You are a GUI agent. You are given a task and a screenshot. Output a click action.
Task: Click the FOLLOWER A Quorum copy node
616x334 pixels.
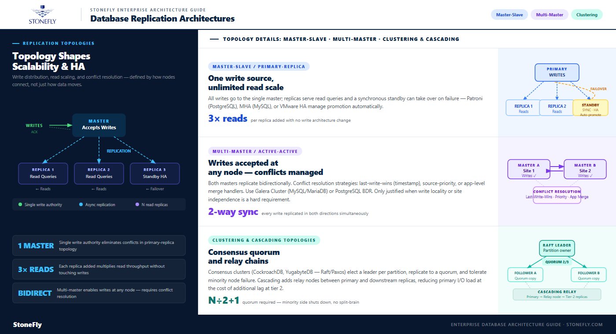pos(525,275)
